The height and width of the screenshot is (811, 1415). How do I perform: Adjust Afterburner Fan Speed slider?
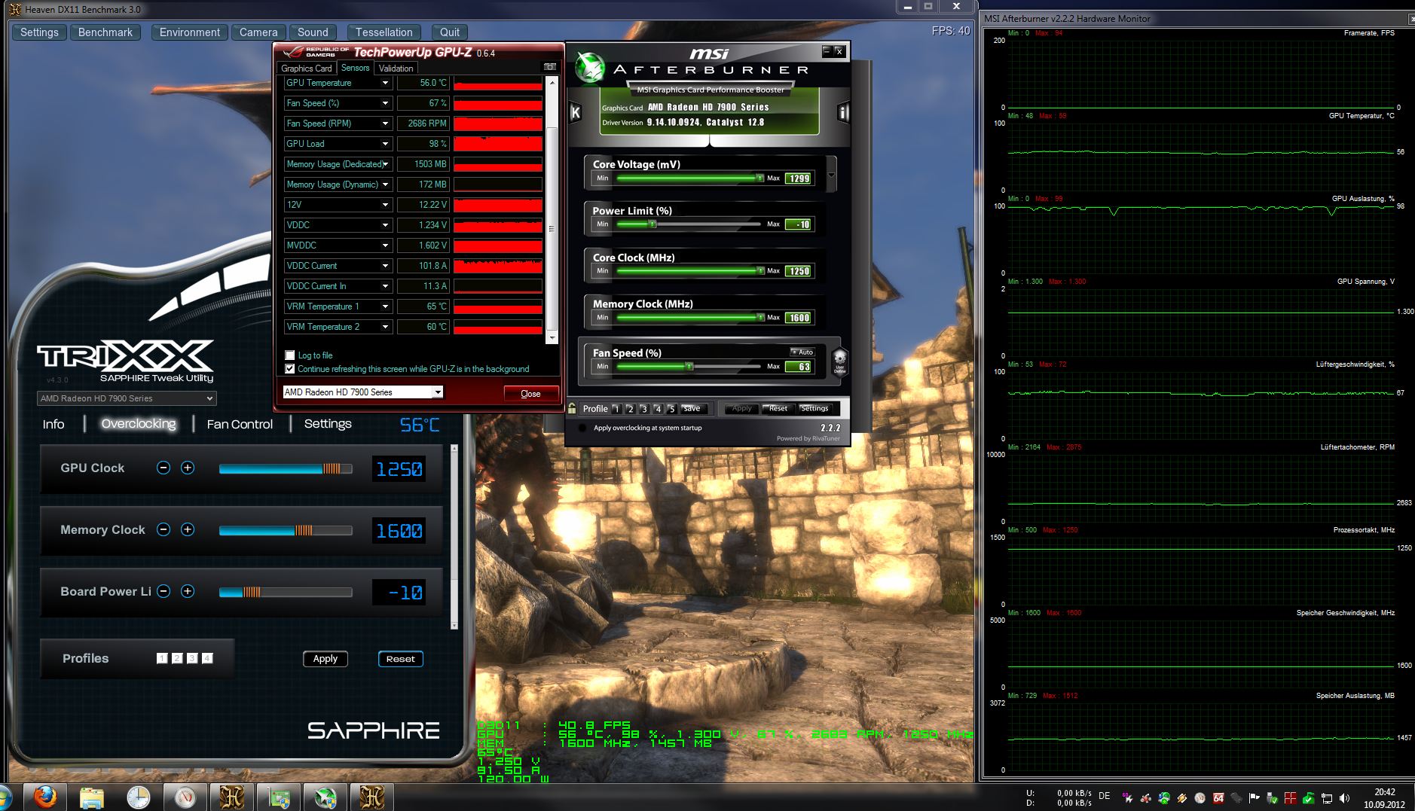click(x=689, y=367)
